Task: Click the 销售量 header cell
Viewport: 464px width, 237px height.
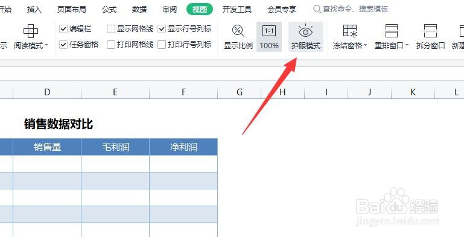Action: click(47, 147)
